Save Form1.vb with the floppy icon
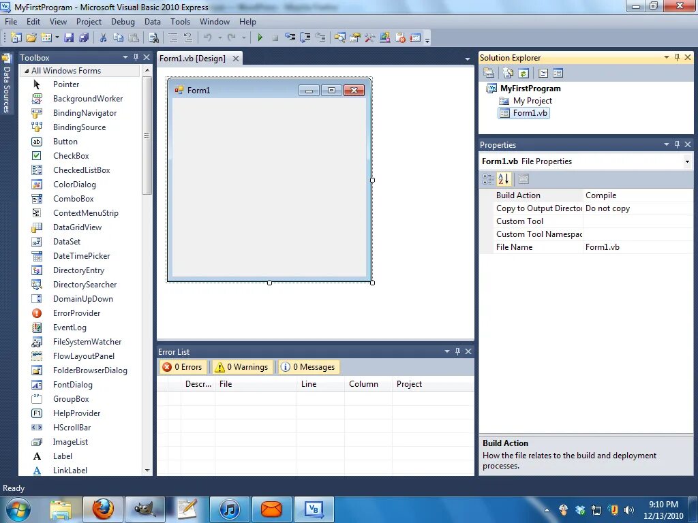The height and width of the screenshot is (523, 698). 69,38
